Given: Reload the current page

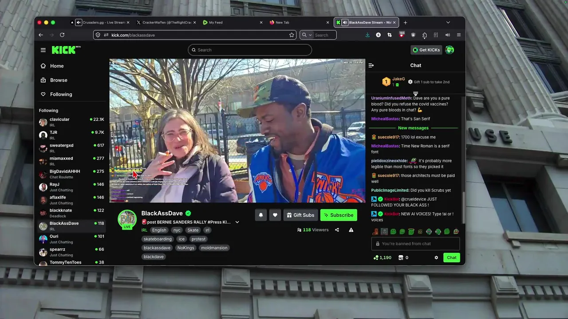Looking at the screenshot, I should click(x=62, y=35).
